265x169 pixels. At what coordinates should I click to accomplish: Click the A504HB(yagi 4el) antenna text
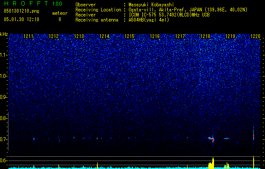coord(149,20)
